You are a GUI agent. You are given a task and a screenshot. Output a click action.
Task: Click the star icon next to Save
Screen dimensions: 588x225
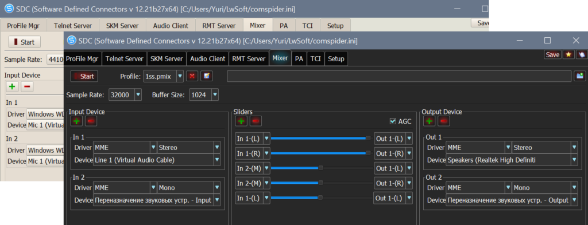coord(568,54)
